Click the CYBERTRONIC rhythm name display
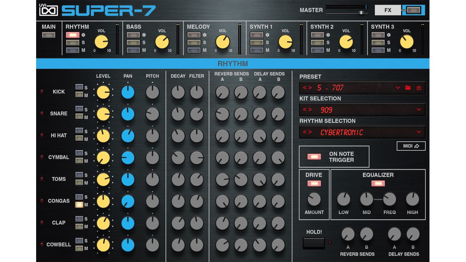This screenshot has height=262, width=466. (x=342, y=132)
